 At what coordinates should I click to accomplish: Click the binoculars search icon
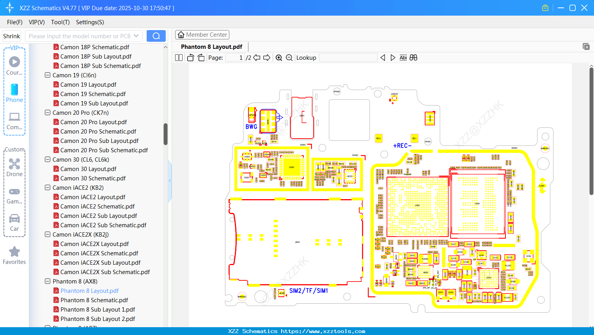(413, 58)
